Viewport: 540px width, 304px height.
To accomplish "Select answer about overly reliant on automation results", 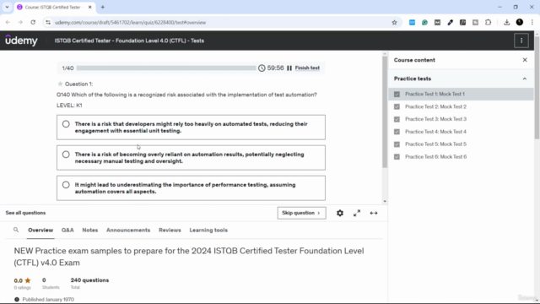I will coord(192,158).
